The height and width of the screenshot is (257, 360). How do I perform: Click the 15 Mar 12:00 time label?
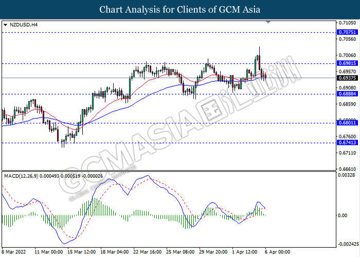(x=82, y=252)
